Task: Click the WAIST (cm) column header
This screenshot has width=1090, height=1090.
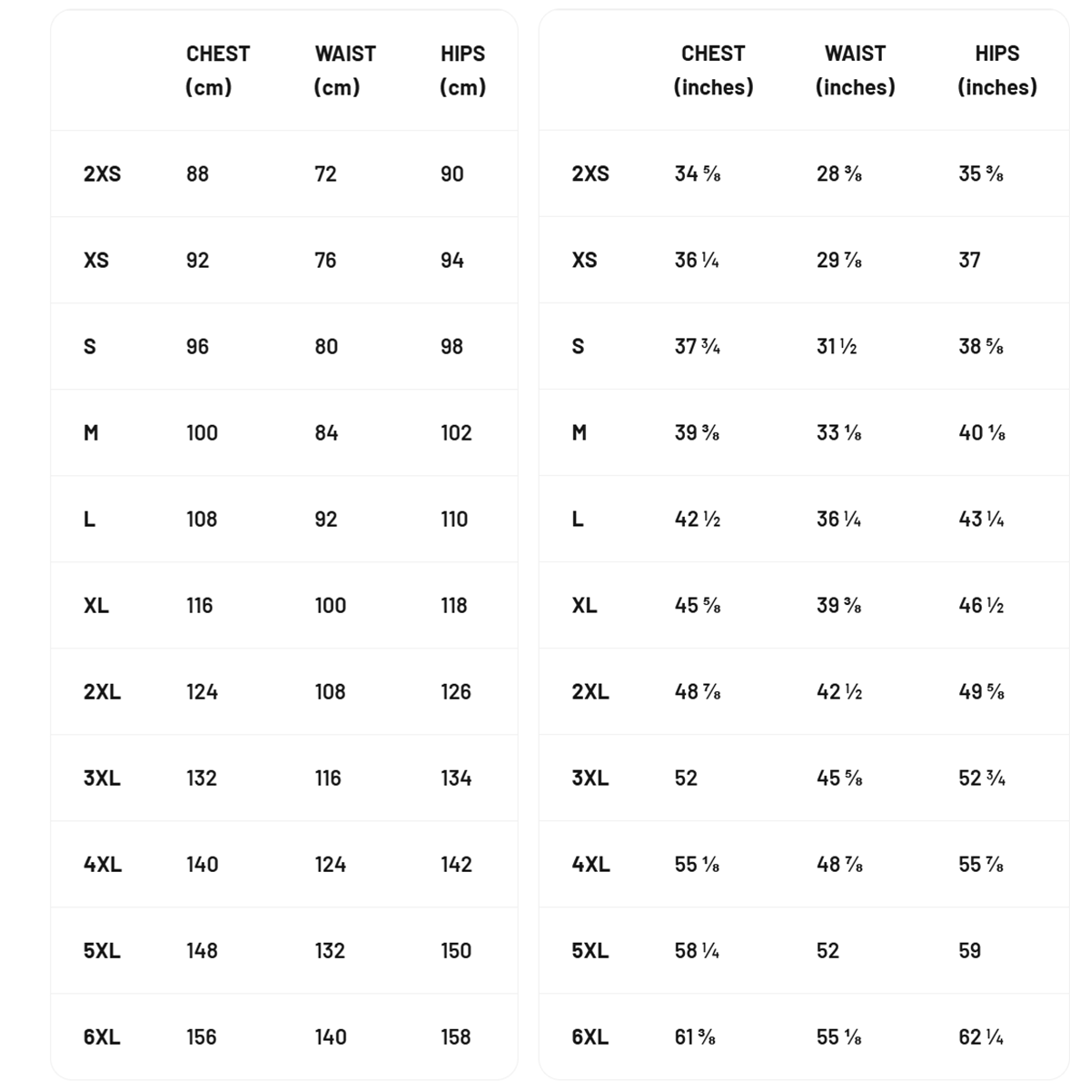Action: pyautogui.click(x=344, y=70)
